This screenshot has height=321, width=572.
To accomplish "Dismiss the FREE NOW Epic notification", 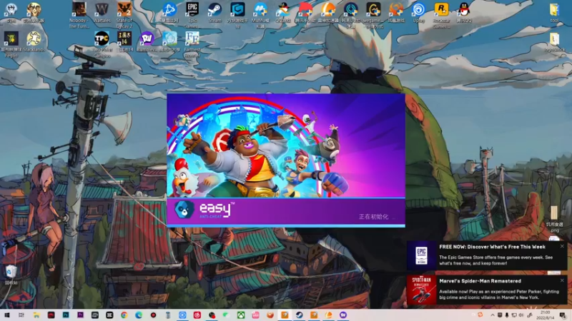I will click(562, 246).
